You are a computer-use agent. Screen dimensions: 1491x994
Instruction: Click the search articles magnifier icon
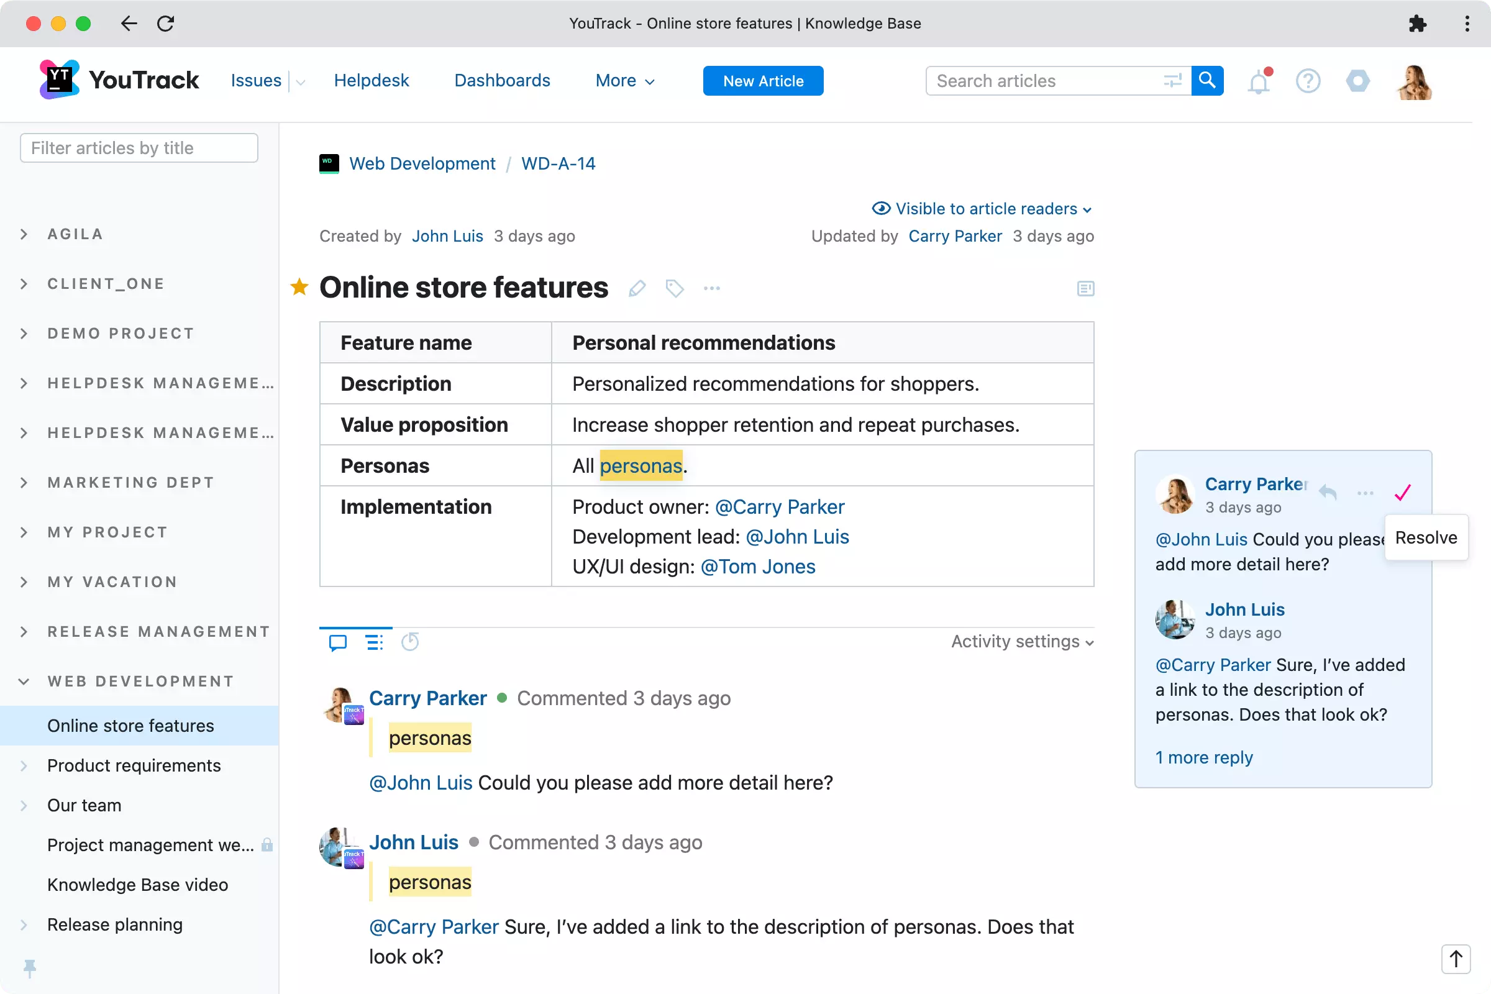1208,81
